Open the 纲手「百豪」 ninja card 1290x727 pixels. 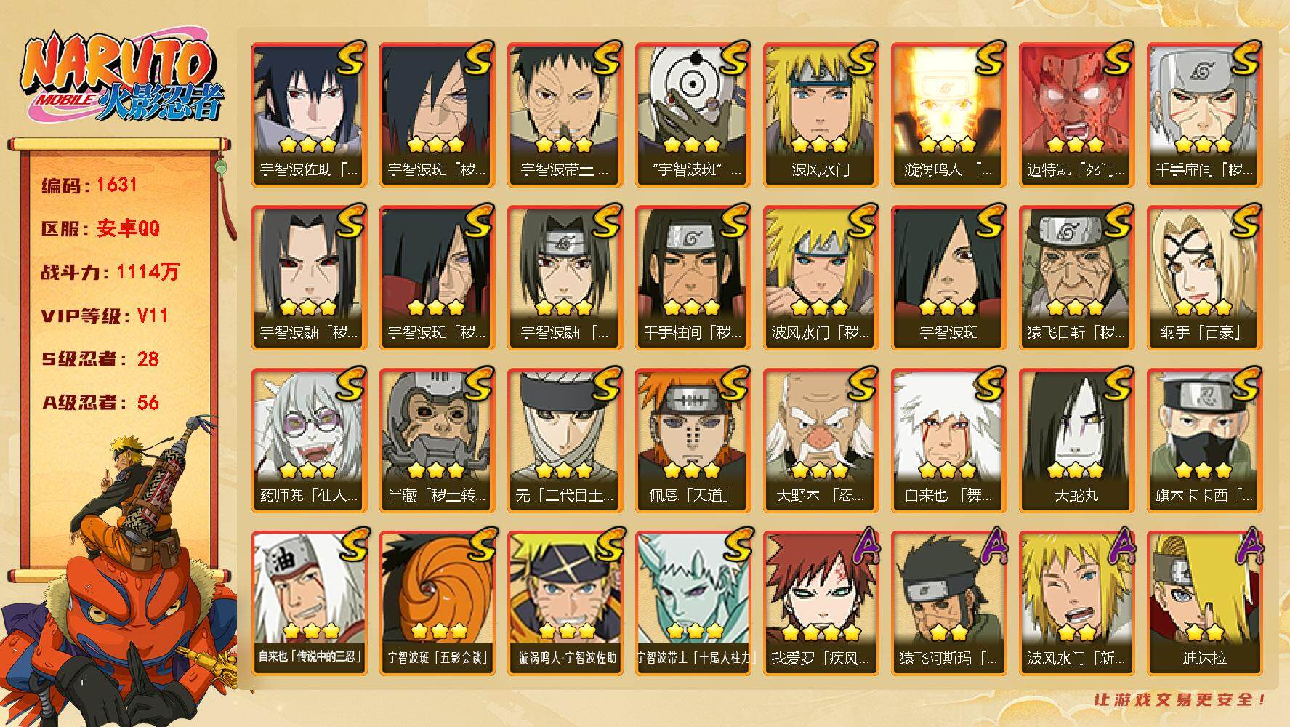(1204, 278)
